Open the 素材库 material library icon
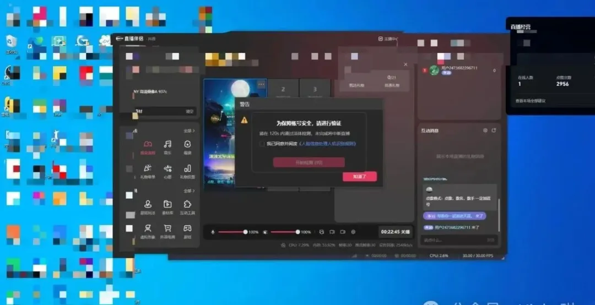This screenshot has width=595, height=305. (x=167, y=205)
